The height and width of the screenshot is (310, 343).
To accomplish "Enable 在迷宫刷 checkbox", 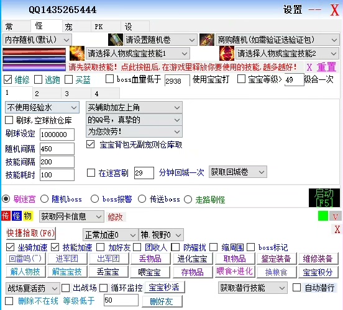I will click(91, 172).
